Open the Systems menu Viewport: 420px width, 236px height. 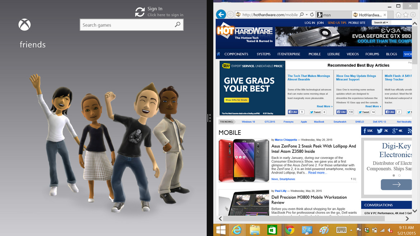point(263,54)
